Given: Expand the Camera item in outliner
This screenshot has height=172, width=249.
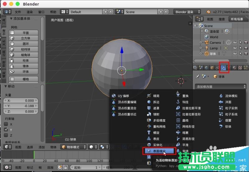Looking at the screenshot, I should pos(201,42).
